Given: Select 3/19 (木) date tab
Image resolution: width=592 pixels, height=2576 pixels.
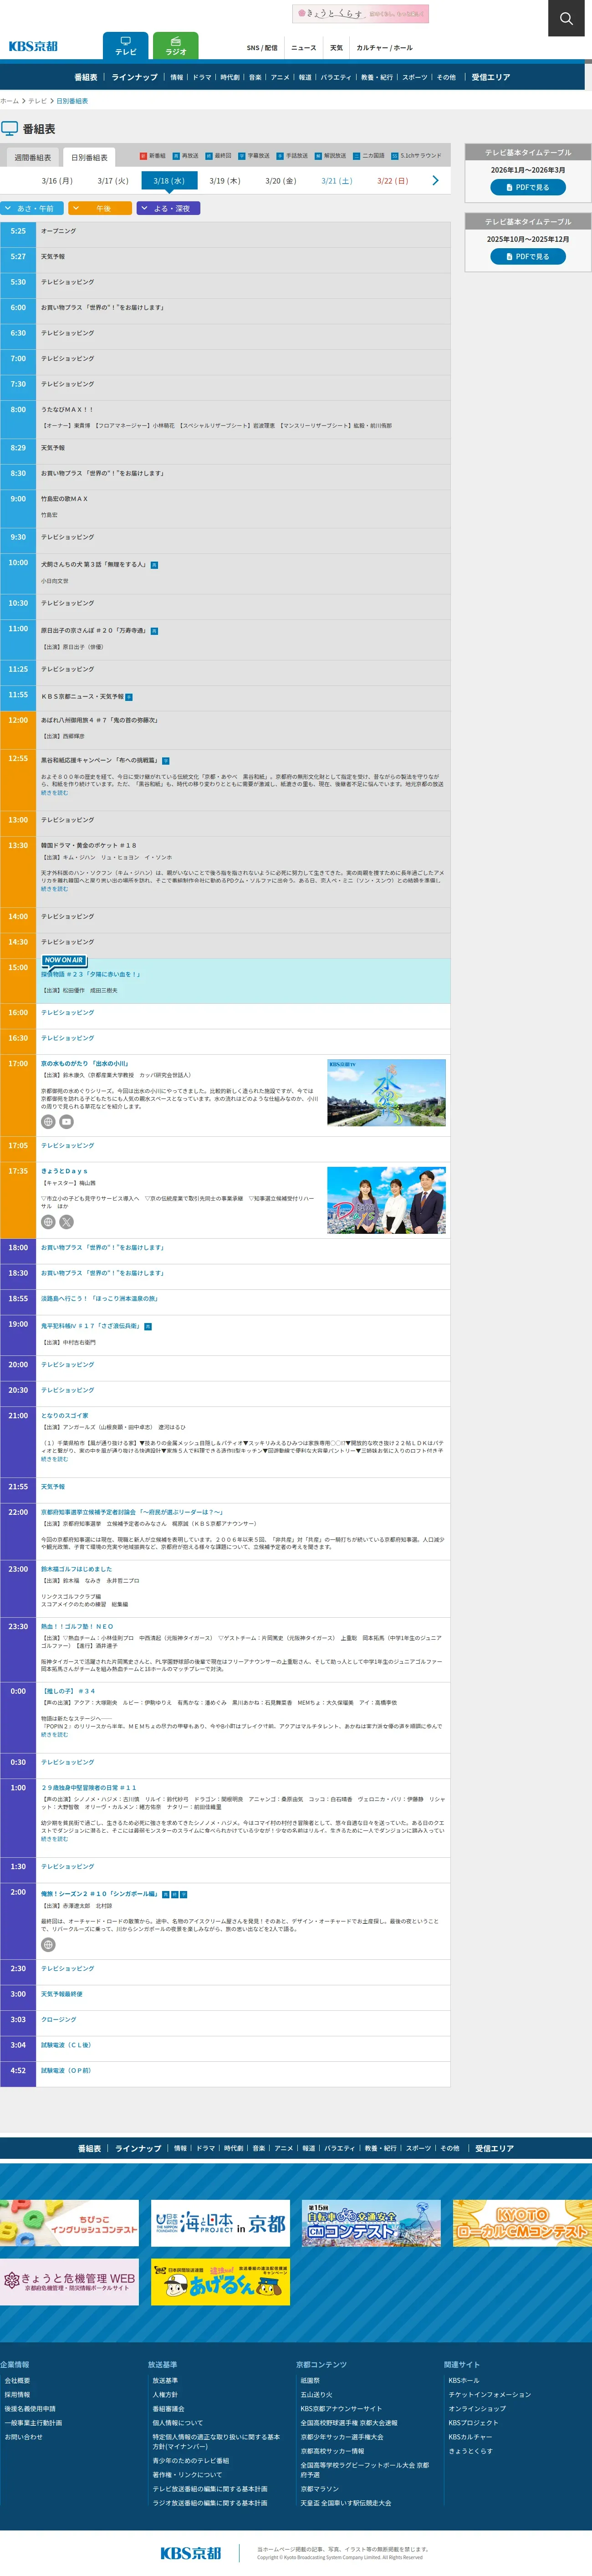Looking at the screenshot, I should [x=225, y=181].
